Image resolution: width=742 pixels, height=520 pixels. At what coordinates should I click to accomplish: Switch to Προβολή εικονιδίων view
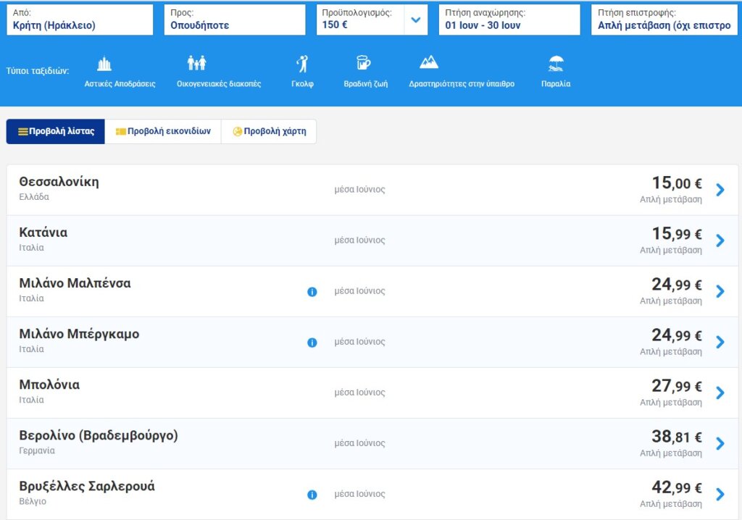(163, 132)
